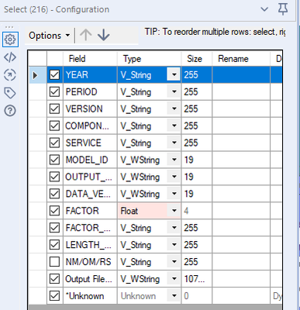Select the *Unknown field name
The width and height of the screenshot is (300, 310).
(x=84, y=296)
